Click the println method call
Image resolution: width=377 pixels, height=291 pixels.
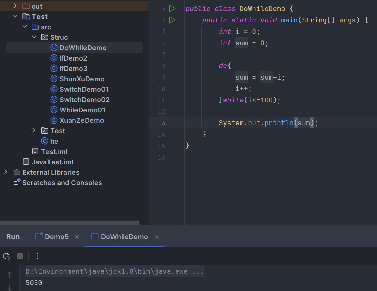[x=279, y=123]
